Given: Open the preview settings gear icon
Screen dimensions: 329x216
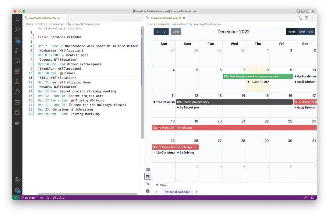Looking at the screenshot, I should click(x=148, y=191).
